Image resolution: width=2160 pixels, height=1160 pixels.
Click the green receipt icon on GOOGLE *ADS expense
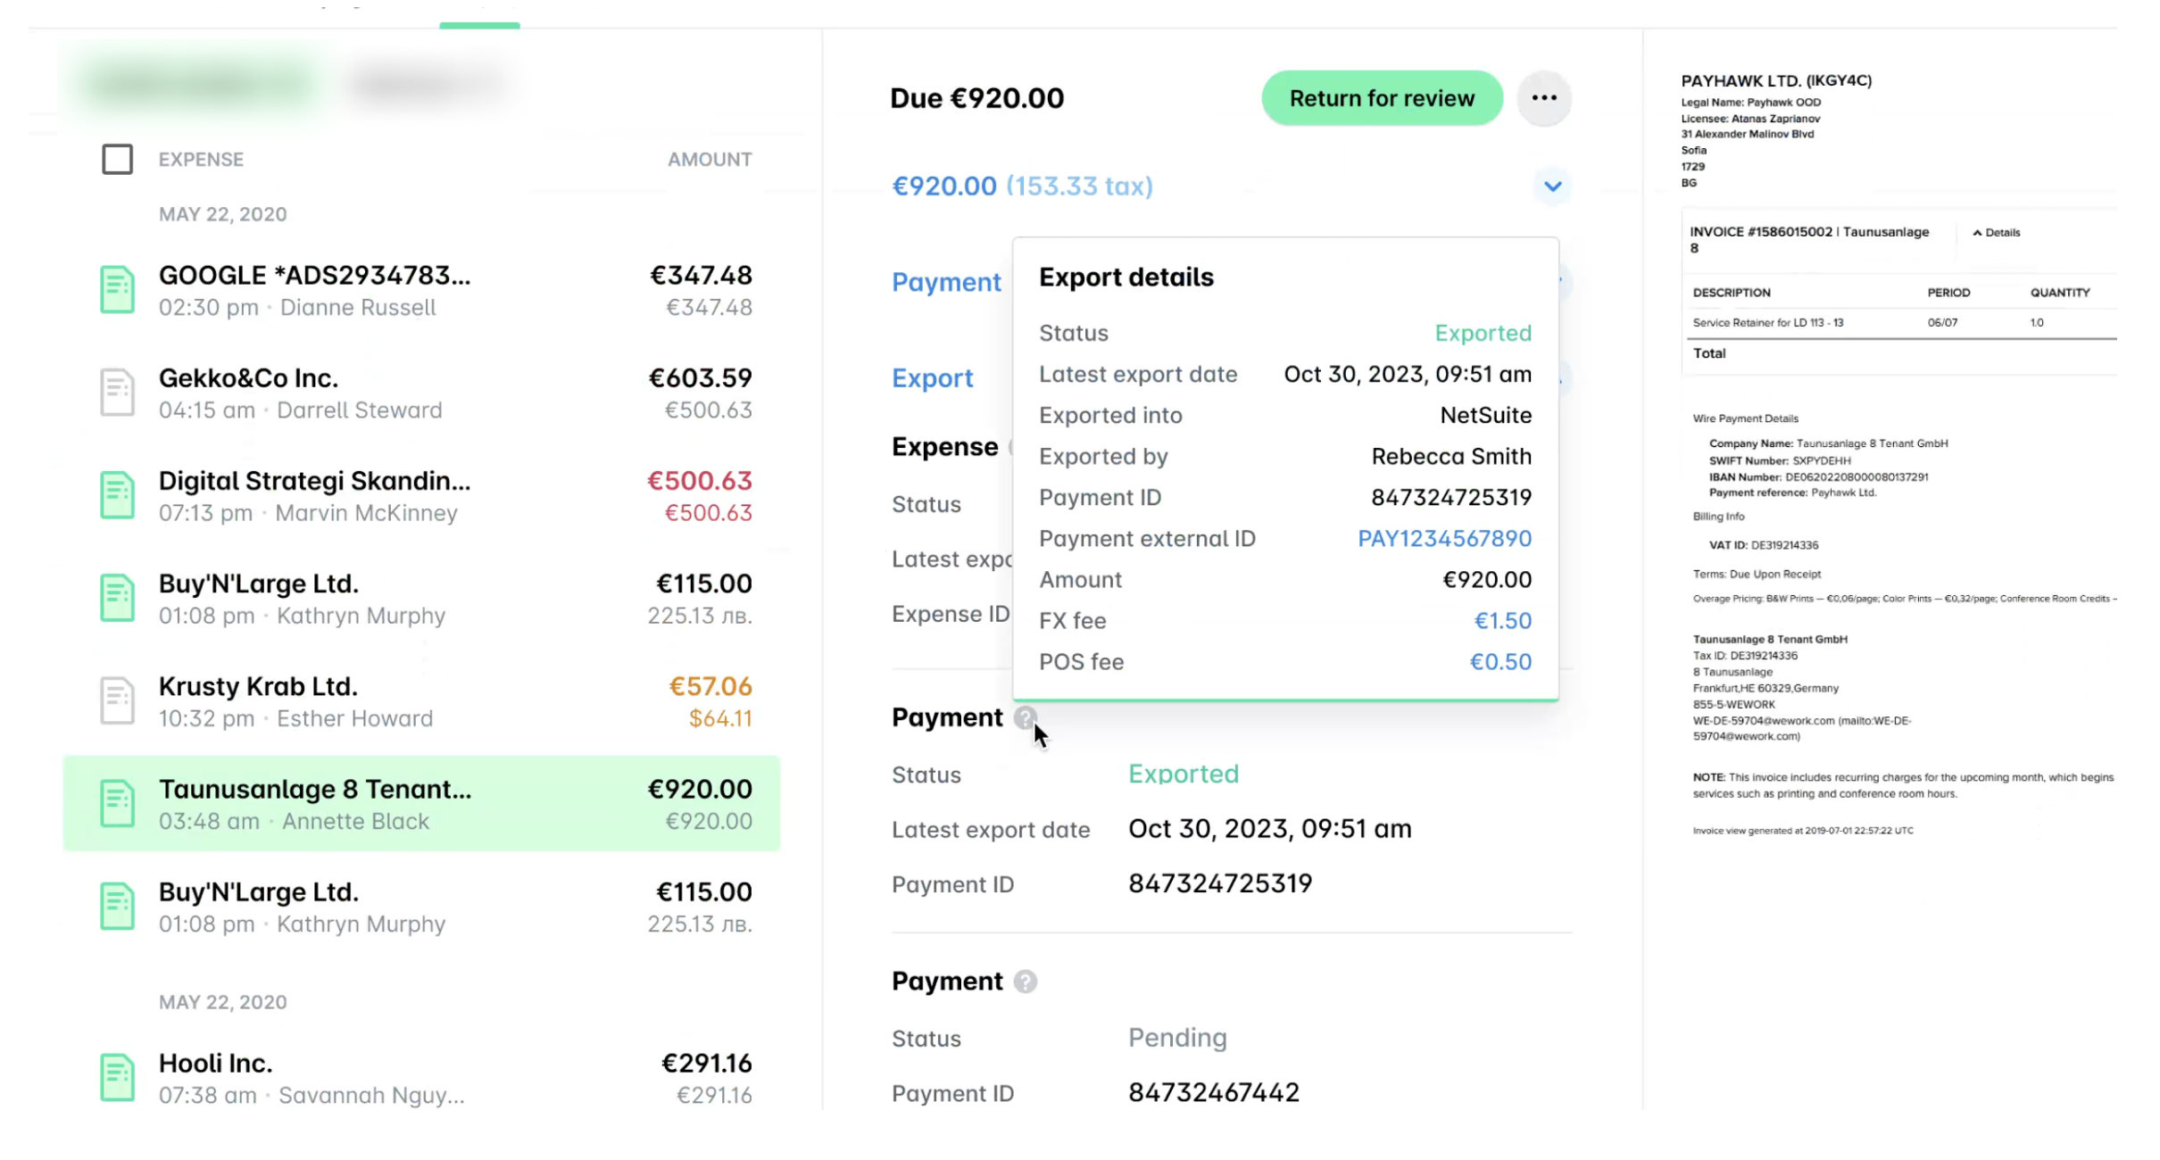point(117,288)
